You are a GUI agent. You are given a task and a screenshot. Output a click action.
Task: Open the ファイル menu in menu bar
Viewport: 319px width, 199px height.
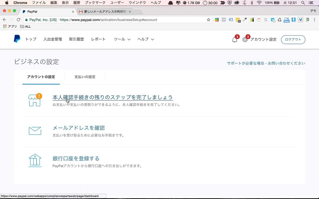(39, 3)
